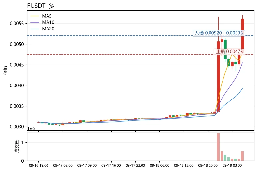Click the time label 09-17 09:00
The width and height of the screenshot is (257, 171).
pyautogui.click(x=87, y=165)
